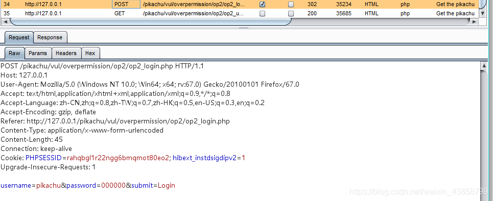Uncheck the checked box in row 34
Image resolution: width=493 pixels, height=201 pixels.
pos(262,5)
